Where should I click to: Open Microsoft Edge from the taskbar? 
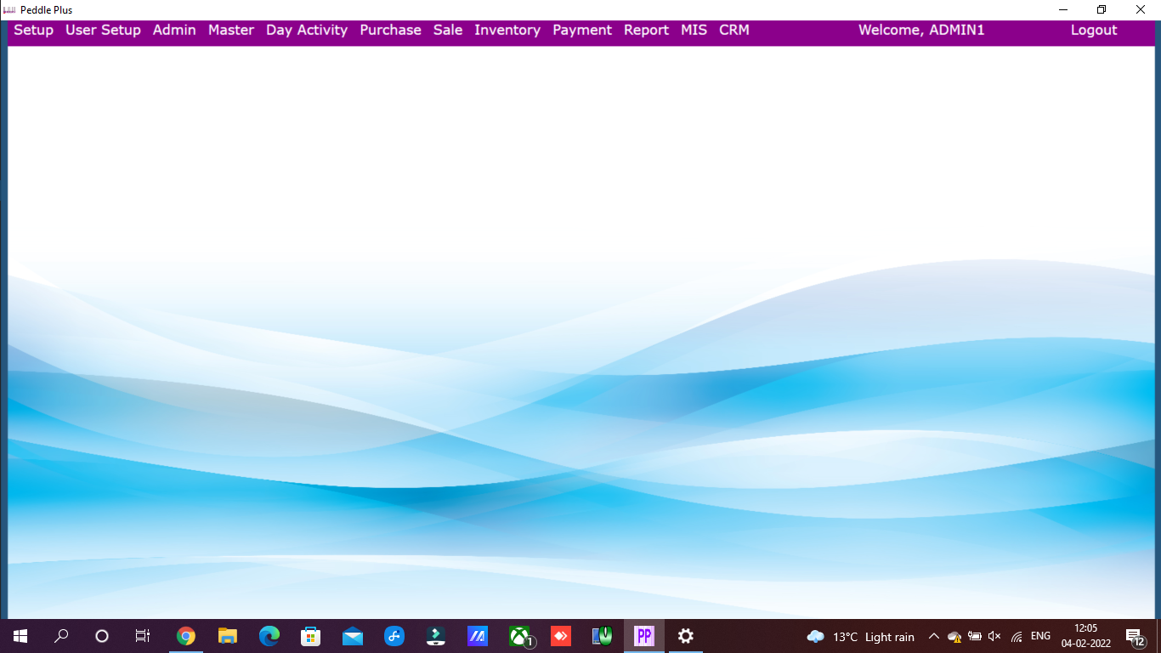coord(269,636)
